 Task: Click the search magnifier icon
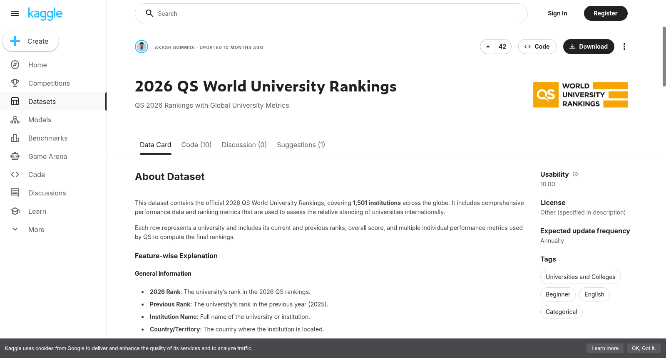point(149,13)
